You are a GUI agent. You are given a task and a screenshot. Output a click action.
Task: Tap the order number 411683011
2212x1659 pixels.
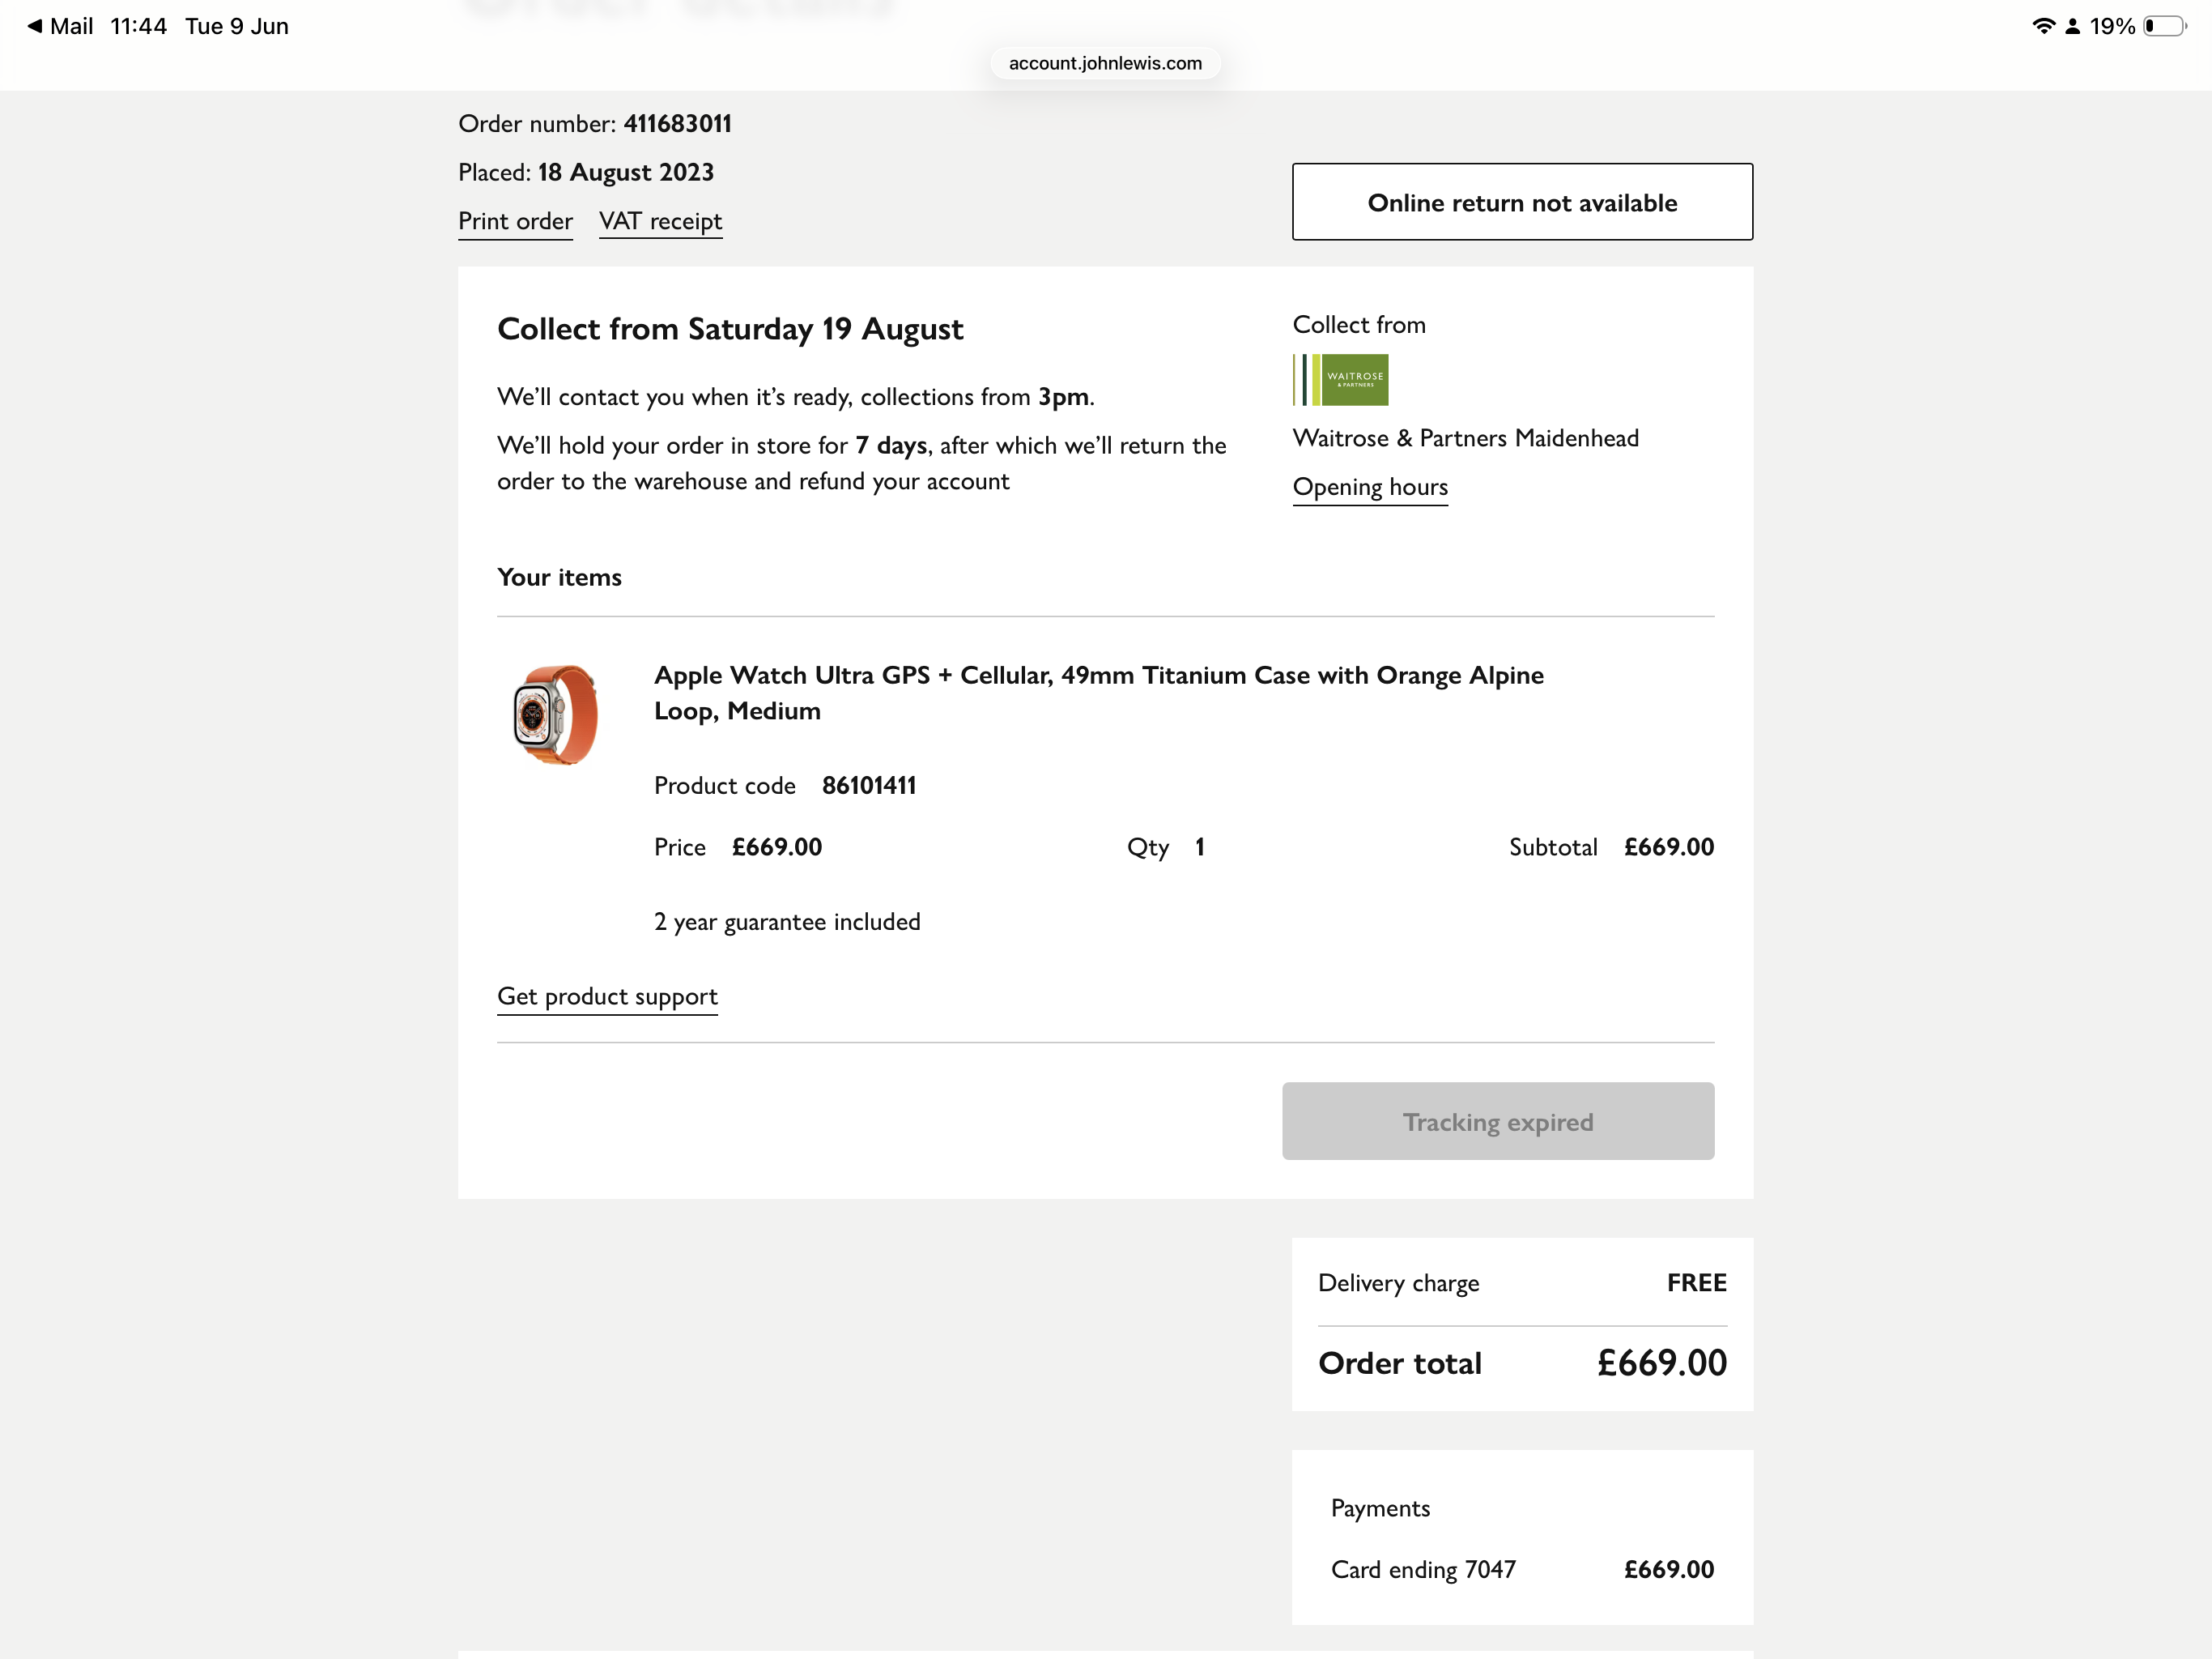pos(677,124)
